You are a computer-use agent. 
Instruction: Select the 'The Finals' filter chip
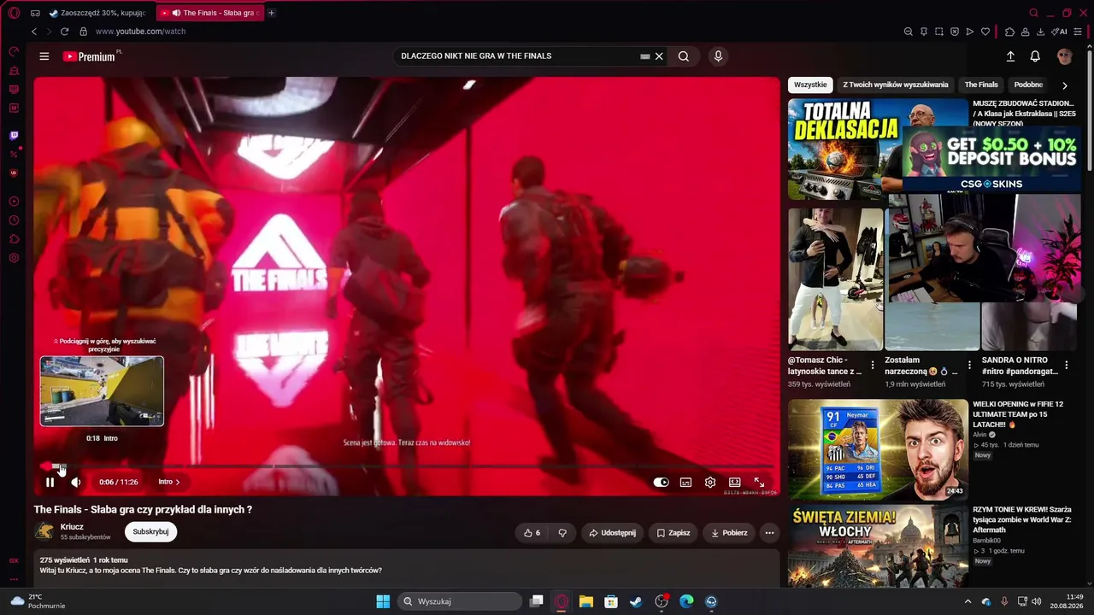pyautogui.click(x=981, y=85)
